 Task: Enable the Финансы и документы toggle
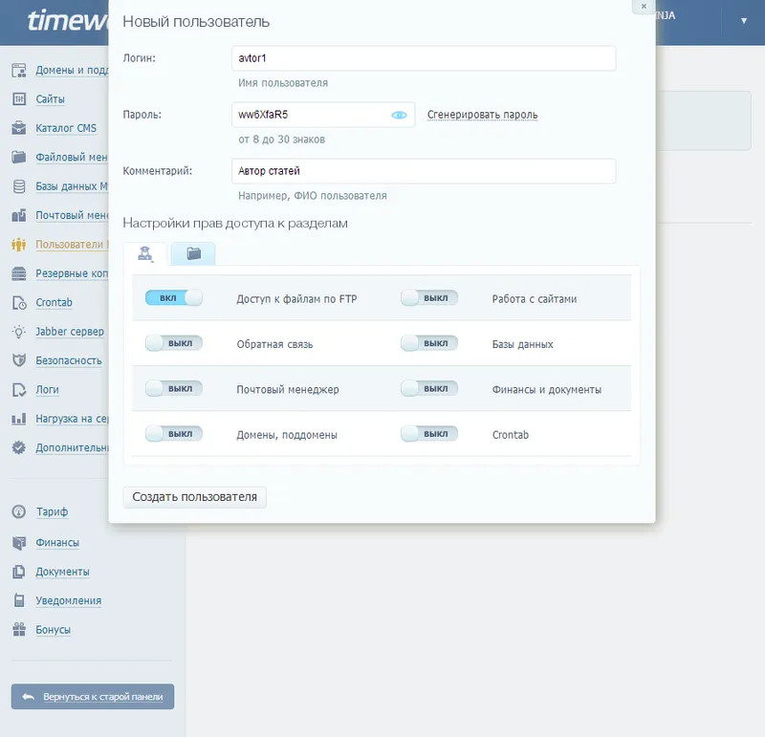428,388
